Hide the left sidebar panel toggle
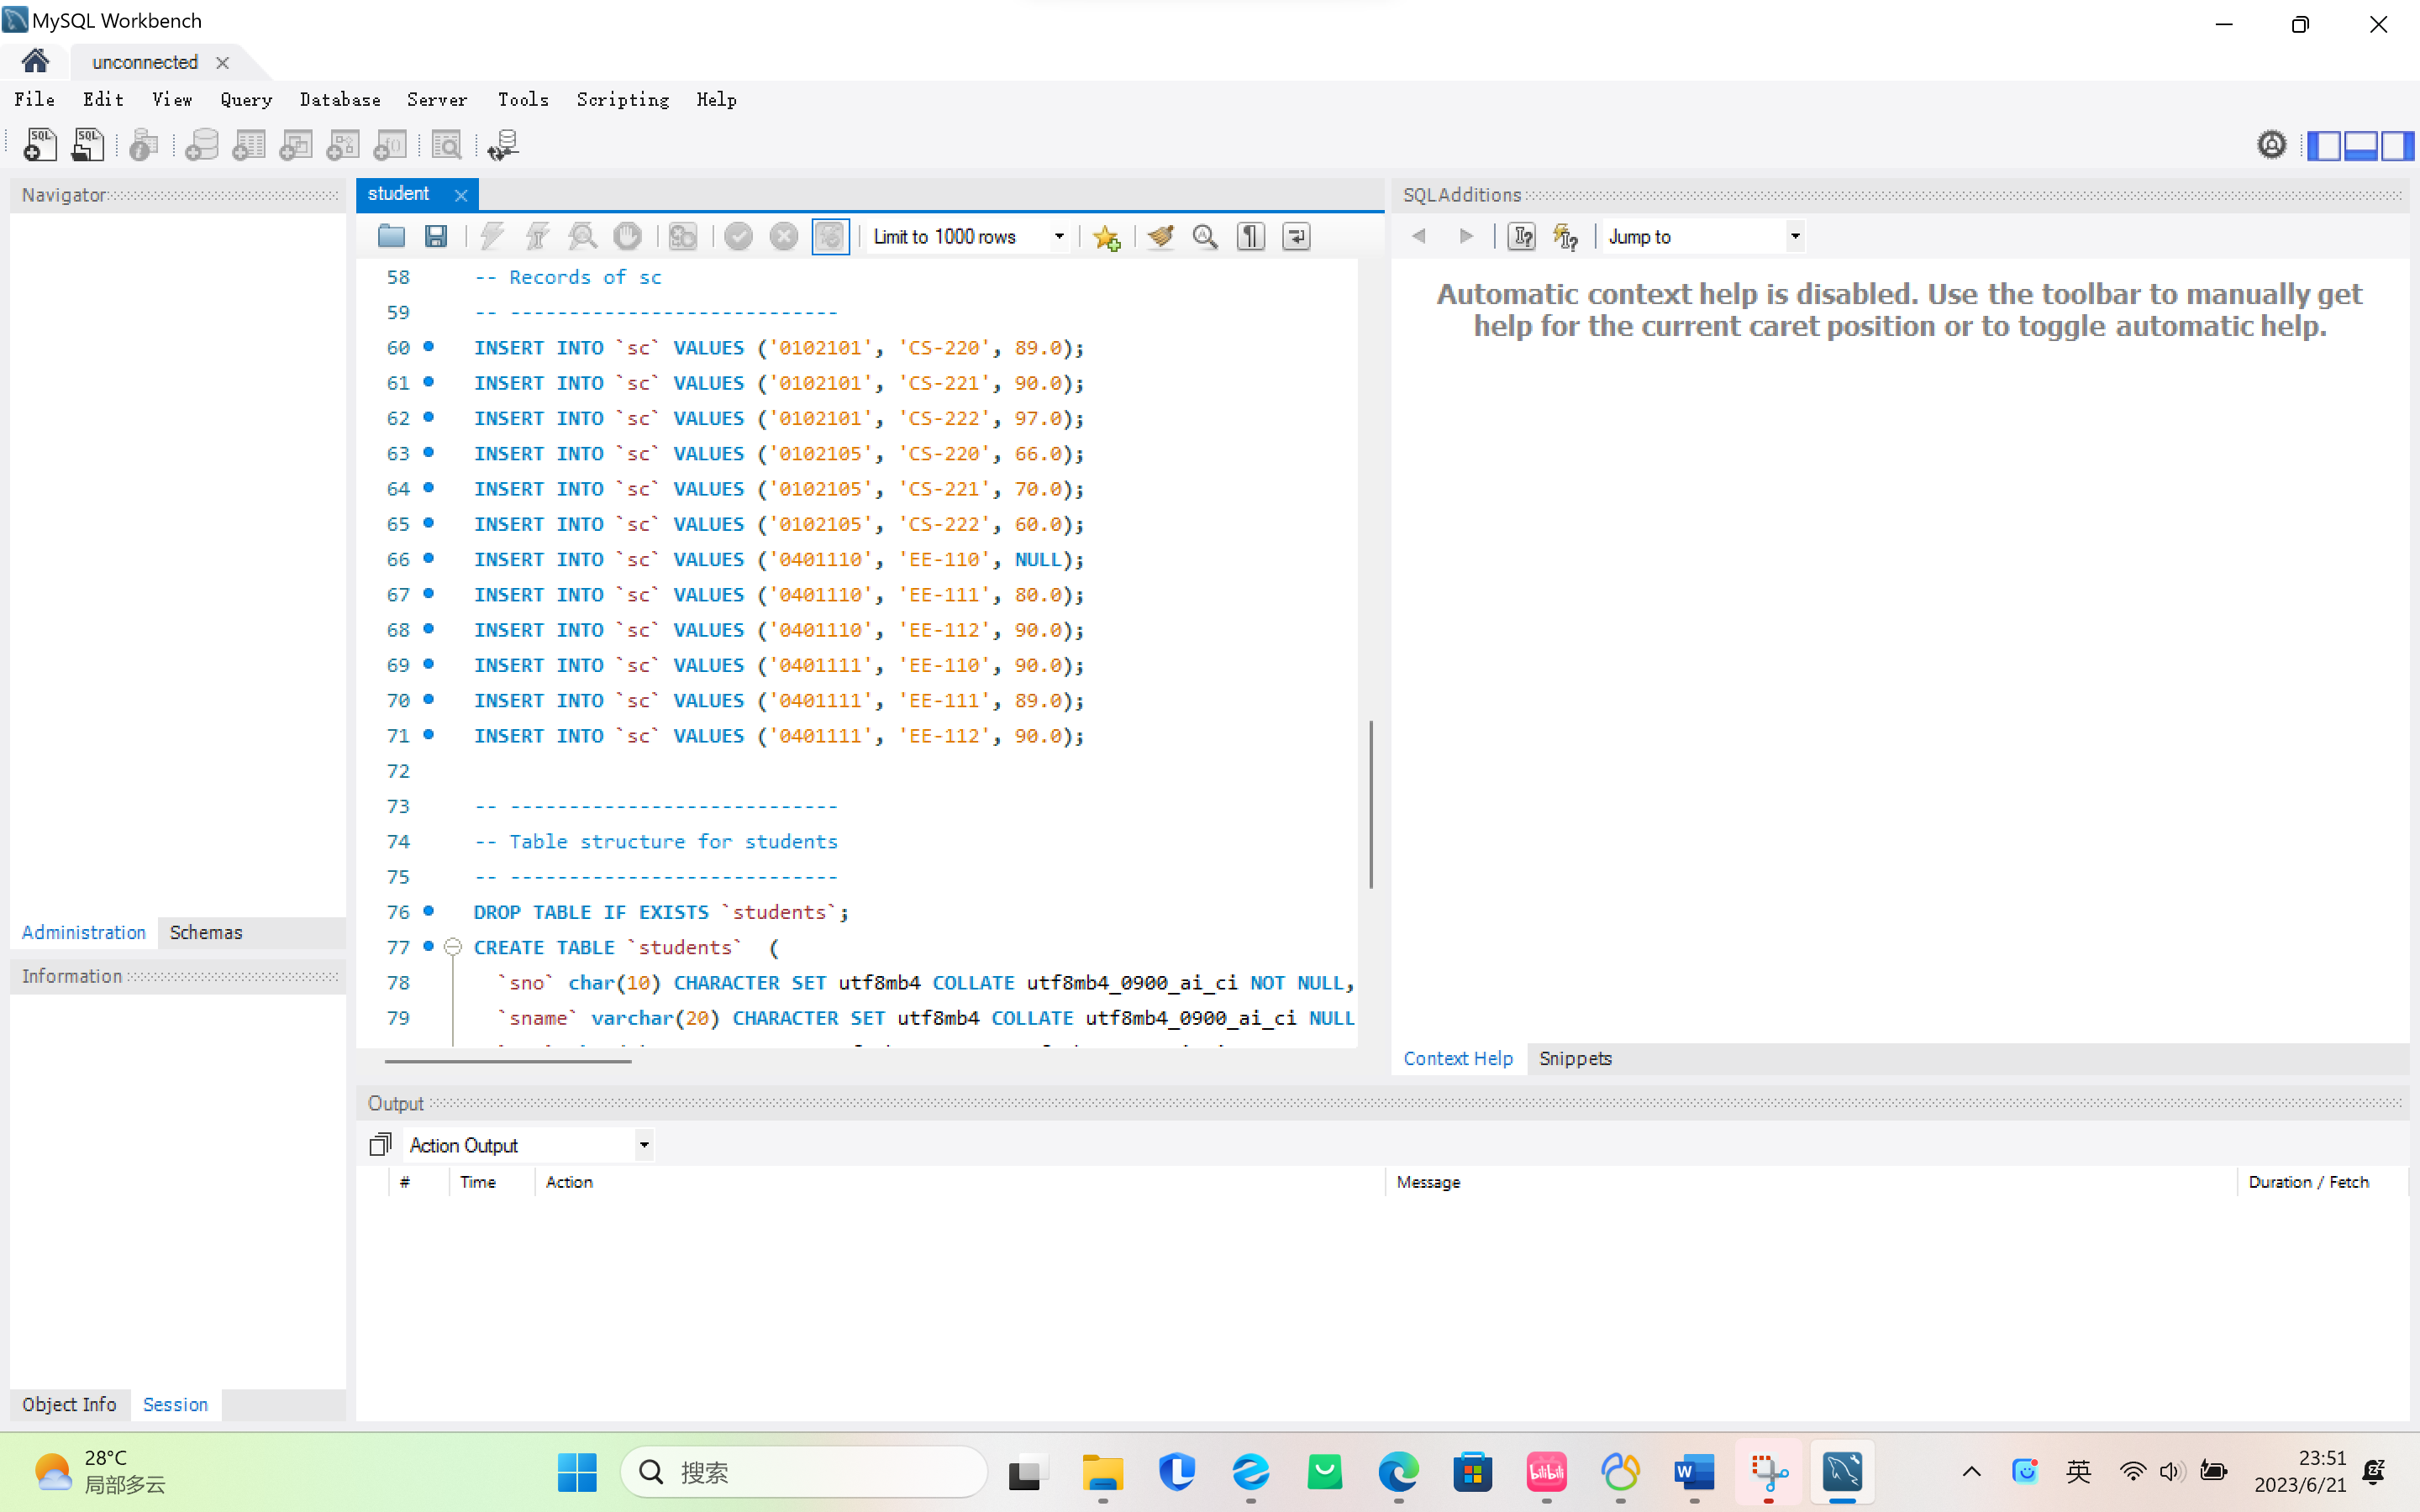Viewport: 2420px width, 1512px height. coord(2325,145)
